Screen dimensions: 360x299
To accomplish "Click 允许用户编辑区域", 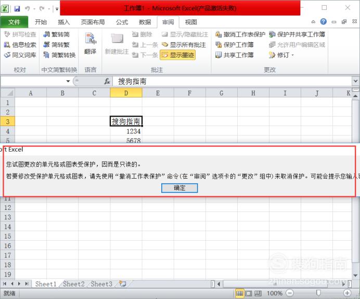I will coord(297,45).
